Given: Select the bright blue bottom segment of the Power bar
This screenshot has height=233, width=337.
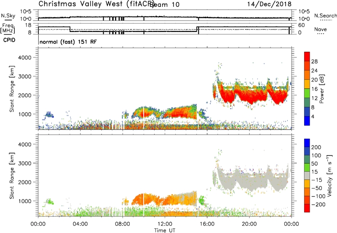Looking at the screenshot, I should point(307,121).
